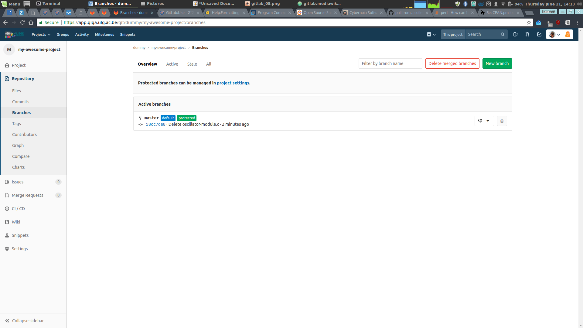Click the issues icon in top navbar
583x328 pixels.
click(x=515, y=35)
